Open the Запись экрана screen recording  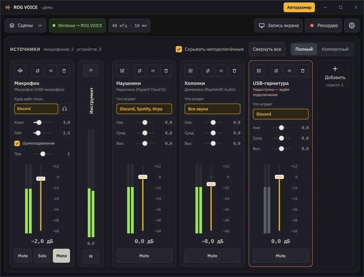(x=279, y=25)
